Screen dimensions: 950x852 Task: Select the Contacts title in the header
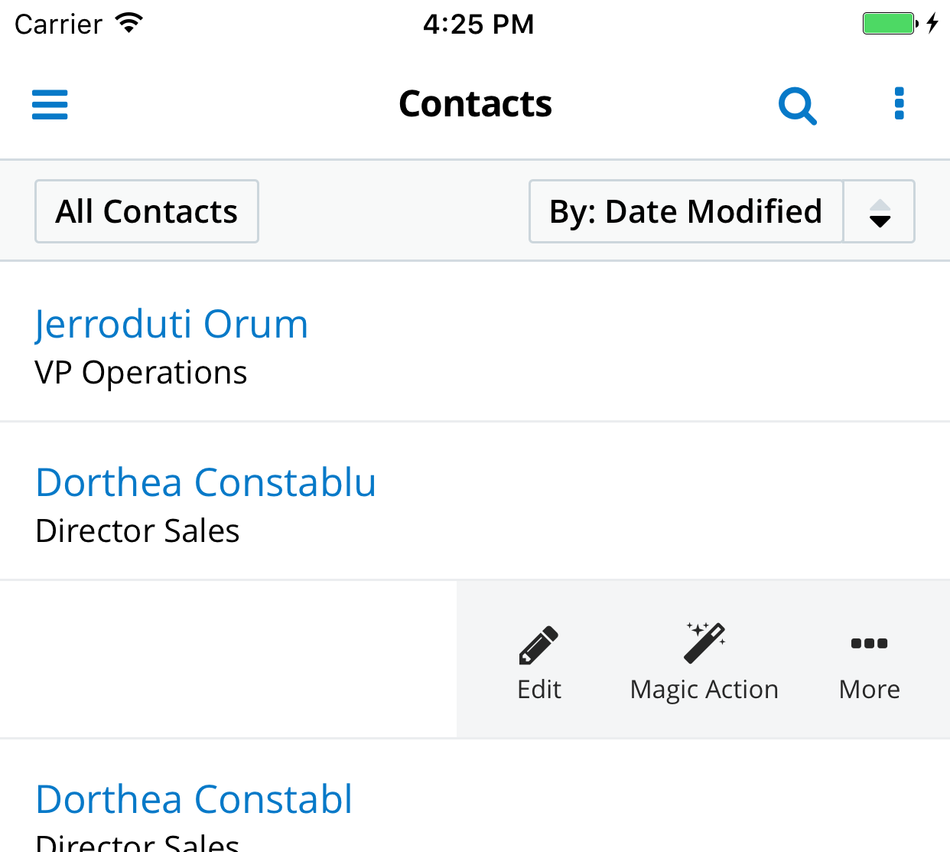click(474, 103)
